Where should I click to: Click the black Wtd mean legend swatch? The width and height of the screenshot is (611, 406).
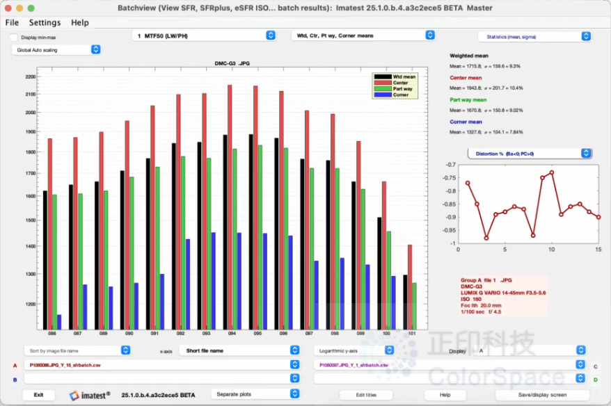tap(382, 76)
